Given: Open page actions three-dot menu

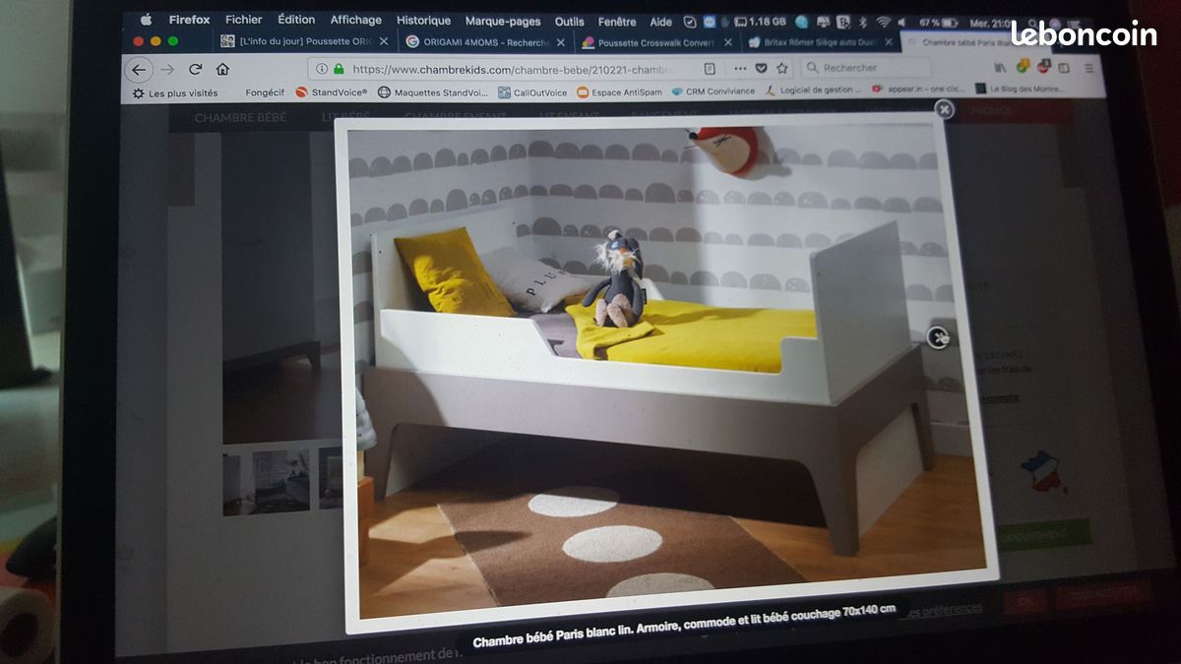Looking at the screenshot, I should [740, 69].
